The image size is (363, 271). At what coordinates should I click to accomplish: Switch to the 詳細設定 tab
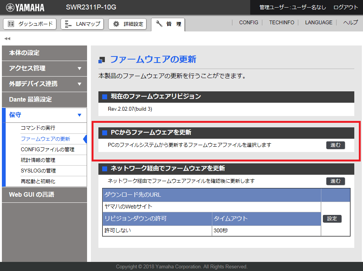pos(128,24)
